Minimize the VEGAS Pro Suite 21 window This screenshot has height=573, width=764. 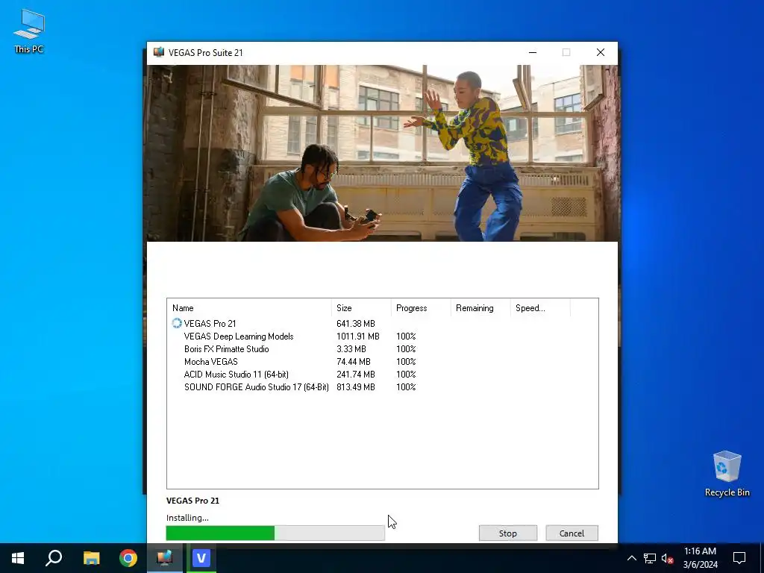[x=533, y=52]
